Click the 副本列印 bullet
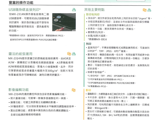This screenshot has width=165, height=124. point(118,58)
